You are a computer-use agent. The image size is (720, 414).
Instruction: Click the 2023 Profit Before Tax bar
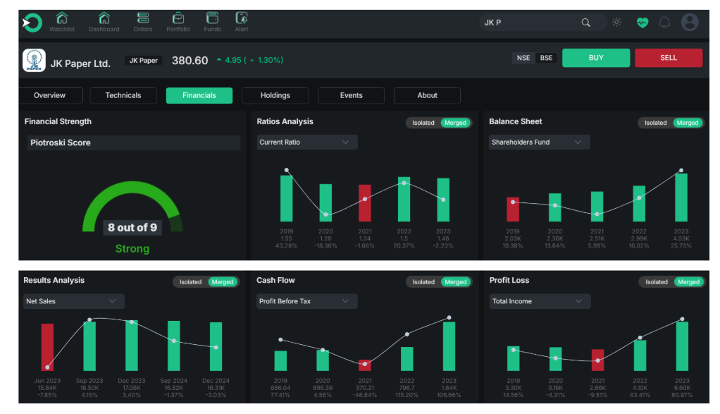click(x=449, y=346)
